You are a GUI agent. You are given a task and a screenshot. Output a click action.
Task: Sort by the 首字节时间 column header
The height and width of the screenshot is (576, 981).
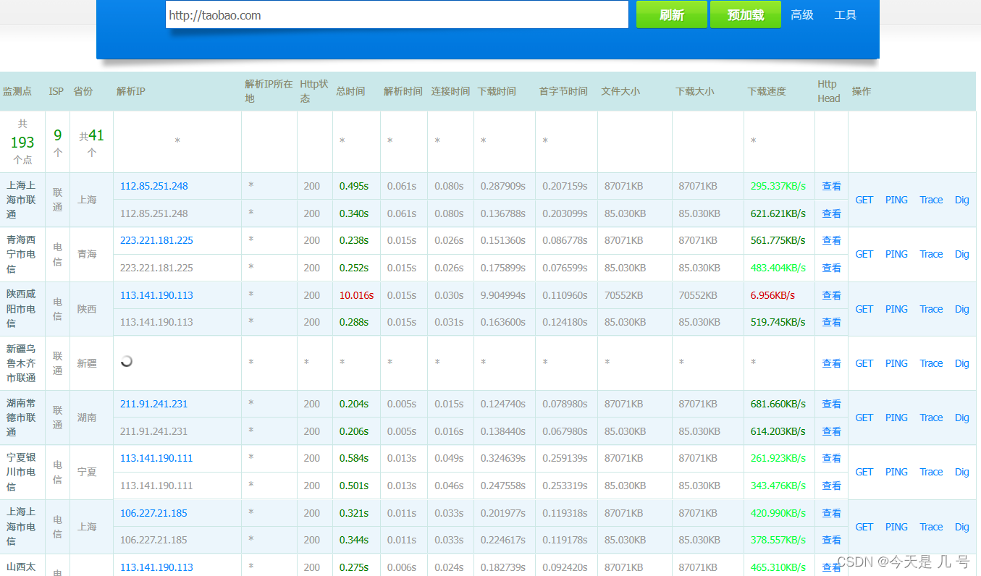563,91
